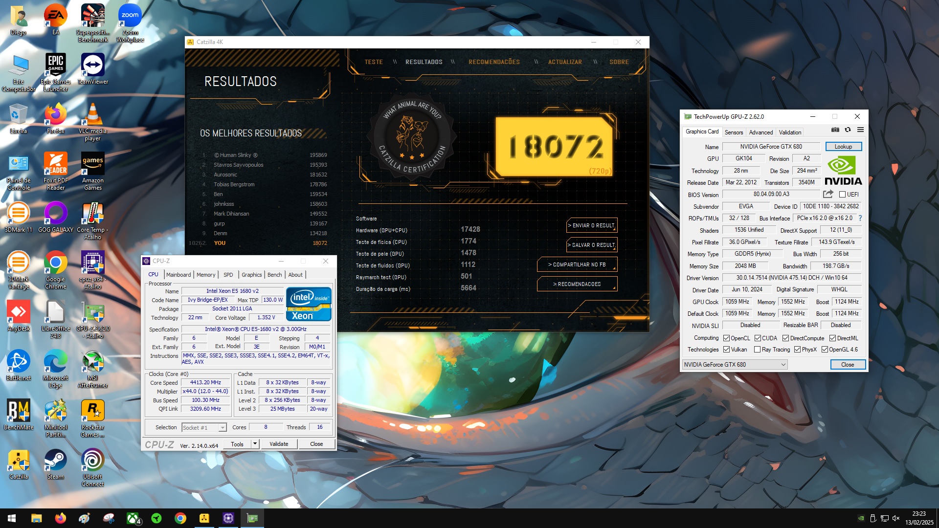Toggle CUDA checkbox in GPU-Z
Screen dimensions: 939x528
tap(758, 338)
